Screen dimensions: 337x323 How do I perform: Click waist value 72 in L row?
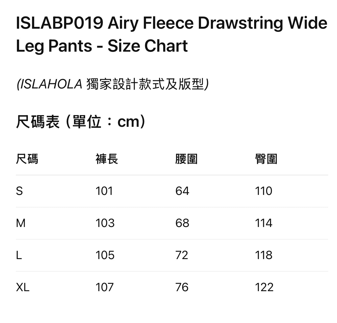182,255
